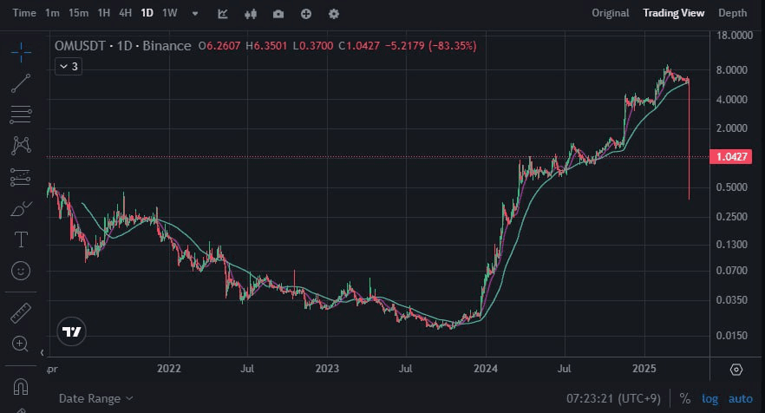Expand the collapsed indicators legend showing 3
The height and width of the screenshot is (413, 765).
pyautogui.click(x=68, y=66)
